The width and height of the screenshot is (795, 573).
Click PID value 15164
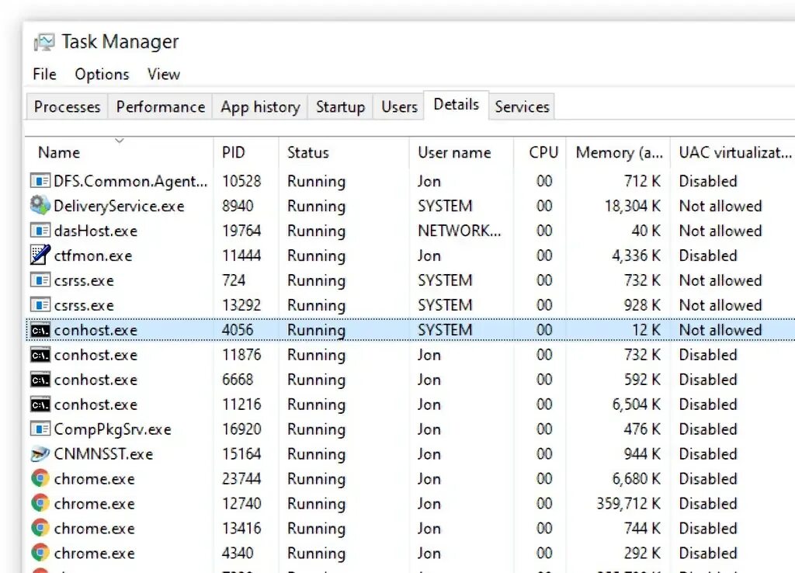(241, 454)
